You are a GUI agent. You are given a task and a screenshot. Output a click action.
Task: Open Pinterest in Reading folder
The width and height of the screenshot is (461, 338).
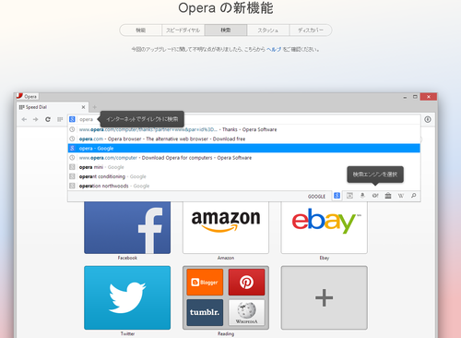pyautogui.click(x=246, y=283)
